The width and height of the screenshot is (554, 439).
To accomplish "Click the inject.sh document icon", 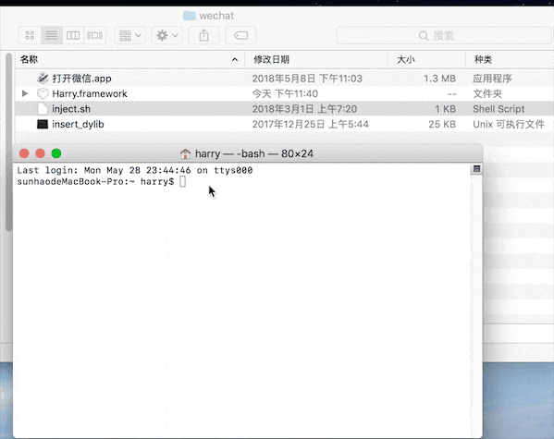I will (43, 109).
